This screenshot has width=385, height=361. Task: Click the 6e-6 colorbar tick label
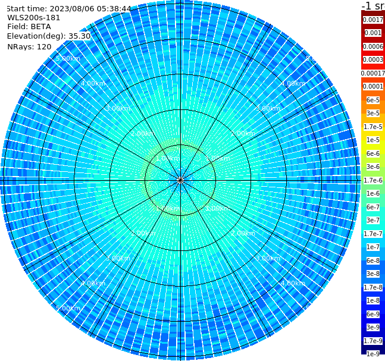(373, 153)
